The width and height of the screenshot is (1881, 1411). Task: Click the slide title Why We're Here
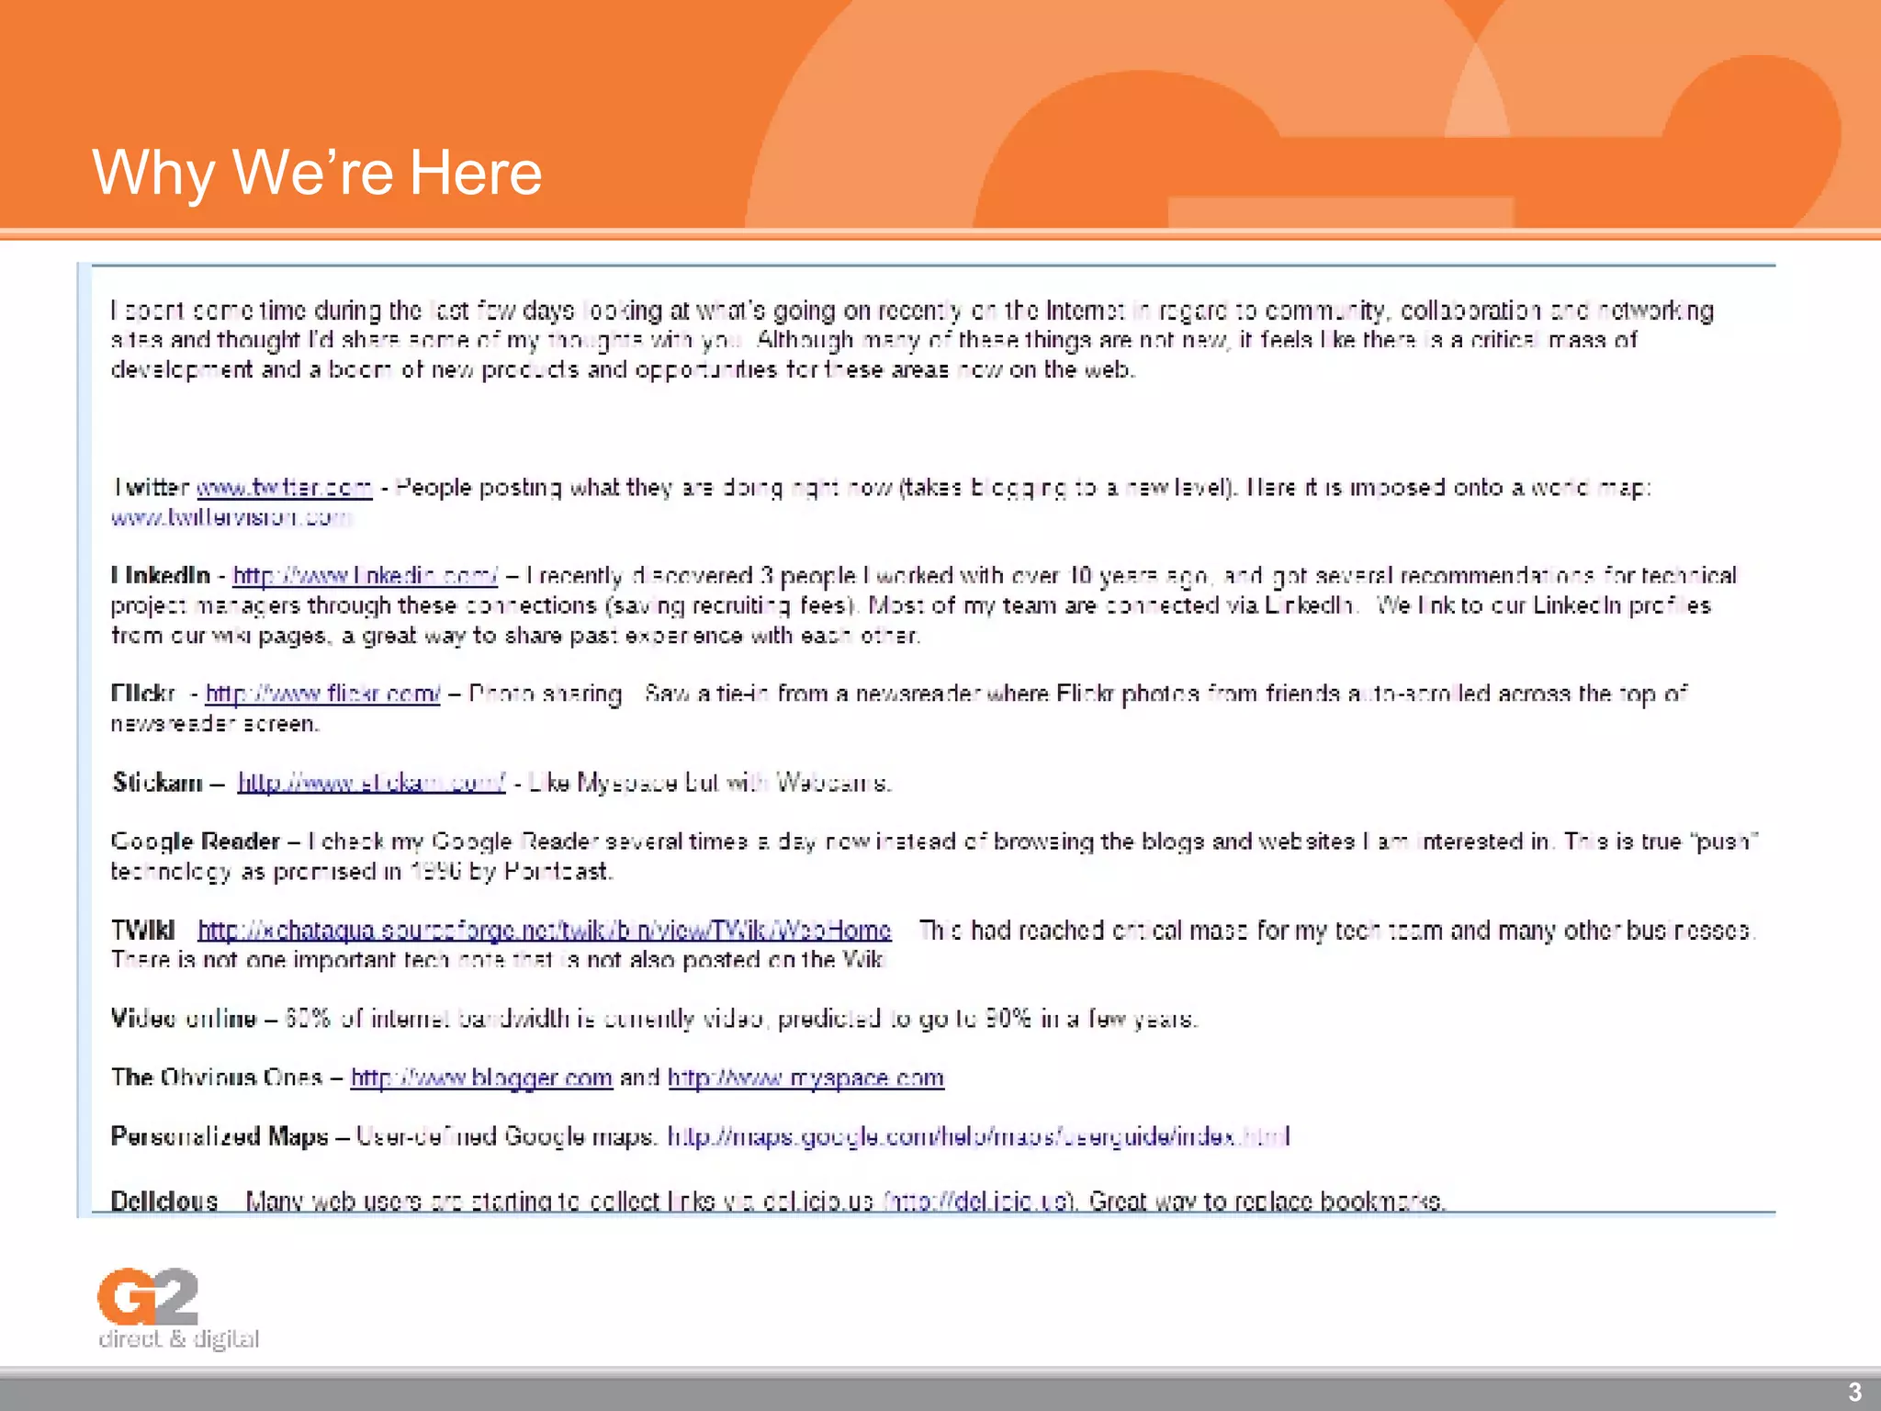[x=317, y=172]
